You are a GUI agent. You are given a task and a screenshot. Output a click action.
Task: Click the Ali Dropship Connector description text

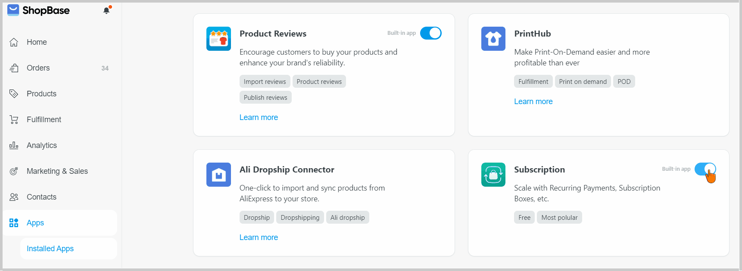coord(312,193)
